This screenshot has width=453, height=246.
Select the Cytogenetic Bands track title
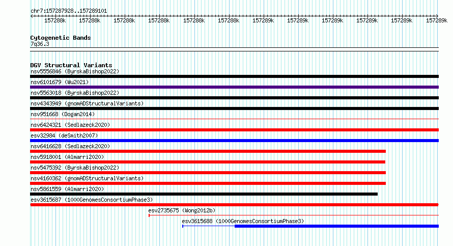coord(61,38)
